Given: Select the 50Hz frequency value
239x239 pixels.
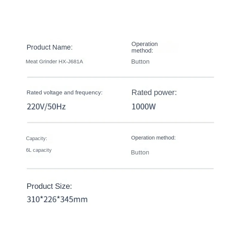Looking at the screenshot, I should click(56, 107).
